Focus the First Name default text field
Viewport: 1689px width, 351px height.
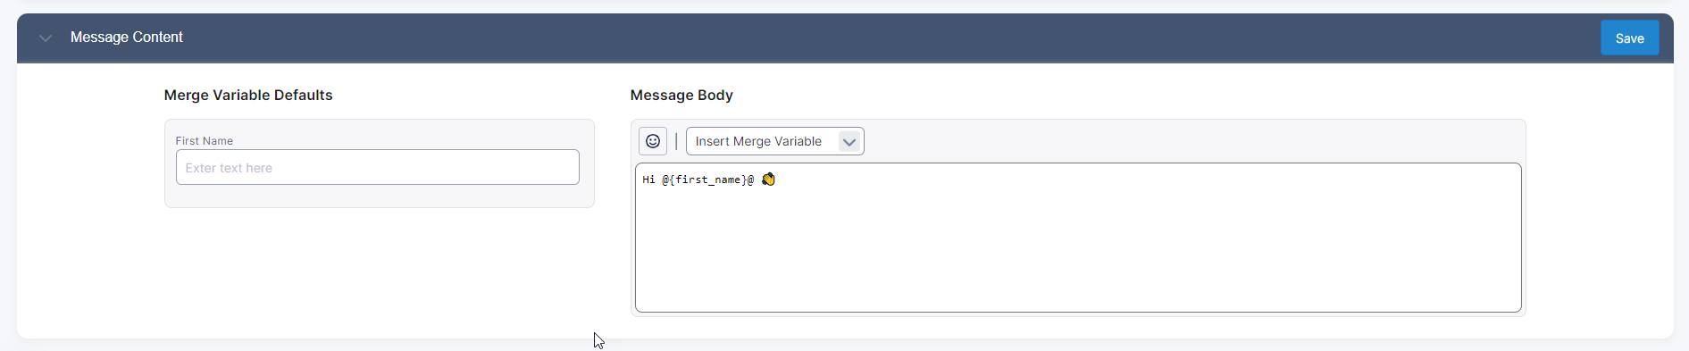[377, 167]
